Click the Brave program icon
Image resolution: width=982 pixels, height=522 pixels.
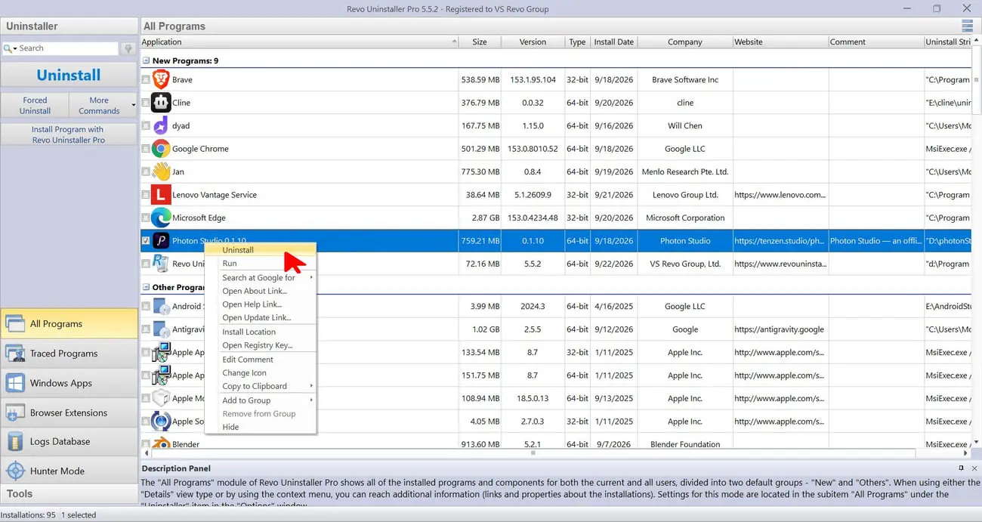(x=161, y=79)
